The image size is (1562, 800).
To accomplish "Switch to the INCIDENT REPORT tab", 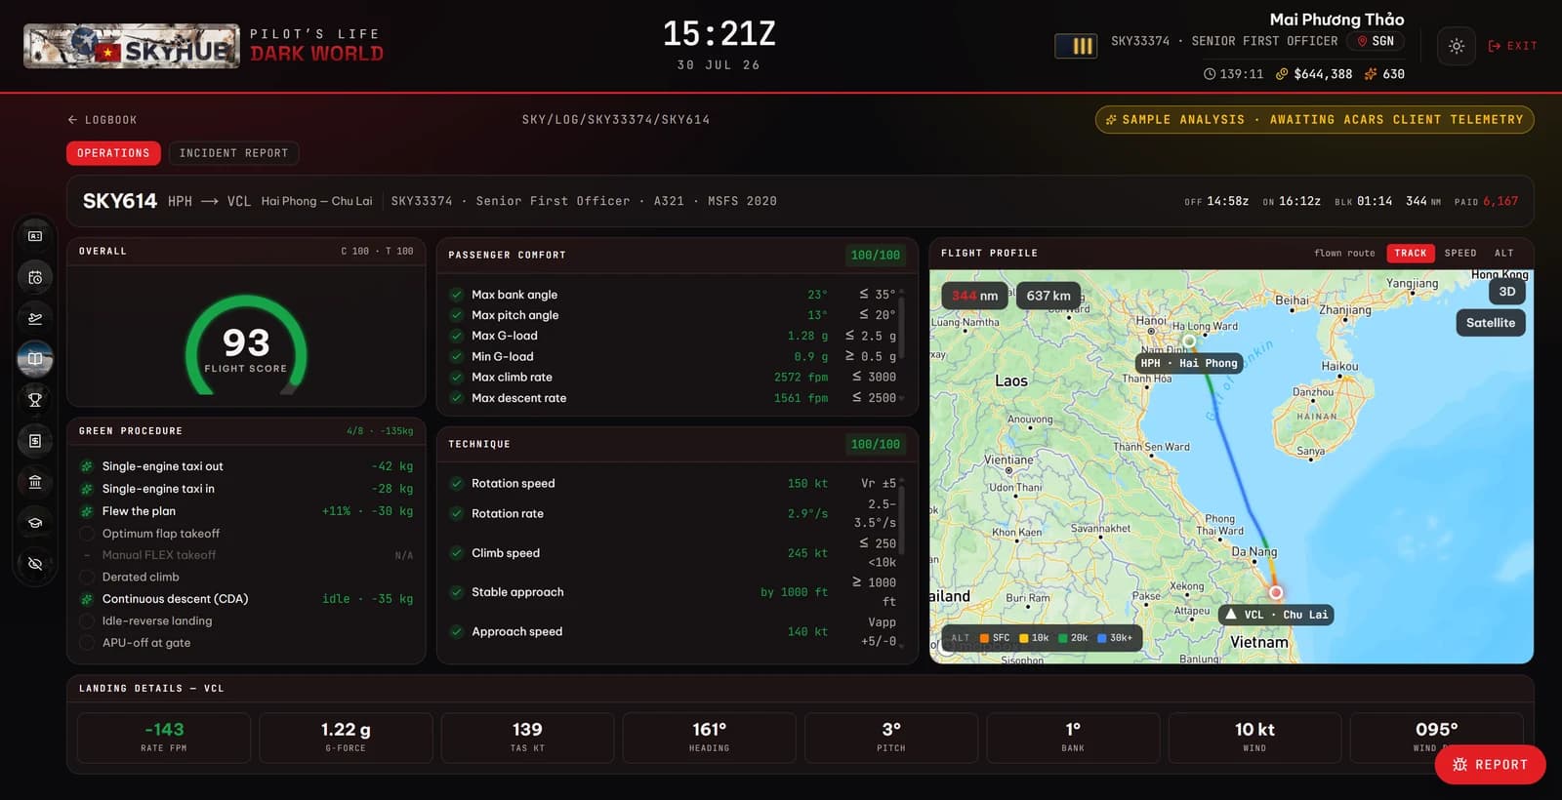I will pyautogui.click(x=233, y=153).
